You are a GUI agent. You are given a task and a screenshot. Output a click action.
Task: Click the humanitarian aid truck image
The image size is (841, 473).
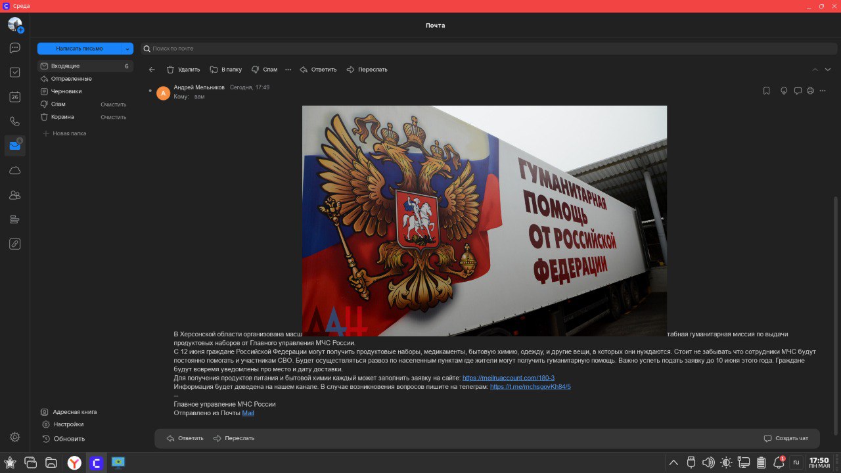pos(484,221)
